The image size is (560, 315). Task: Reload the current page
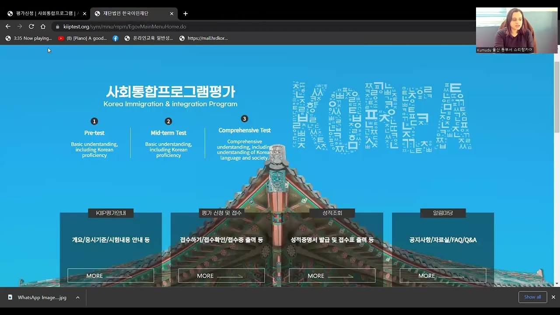(31, 26)
